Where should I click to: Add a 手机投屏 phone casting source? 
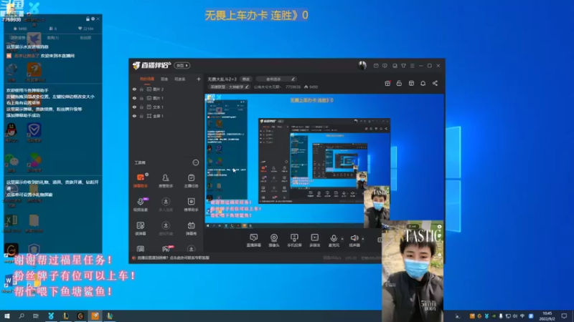click(x=294, y=240)
